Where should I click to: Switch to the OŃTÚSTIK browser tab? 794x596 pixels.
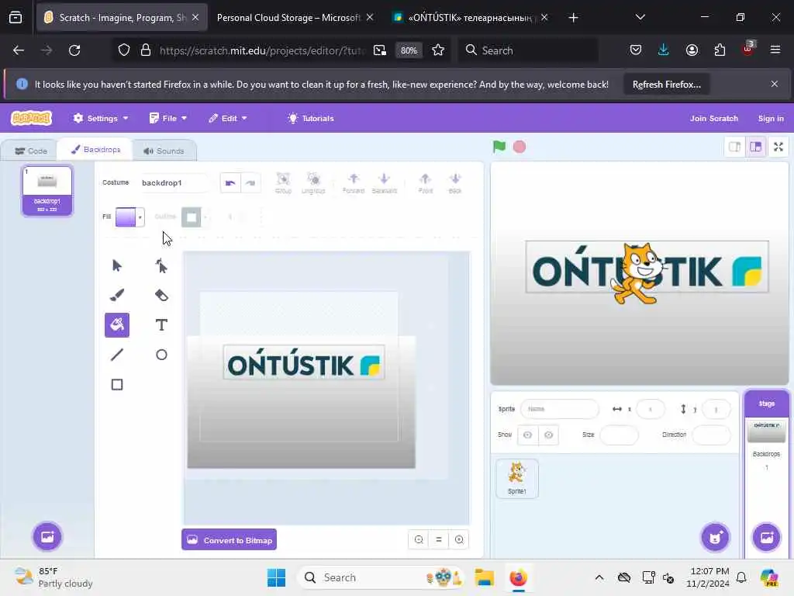click(x=469, y=17)
